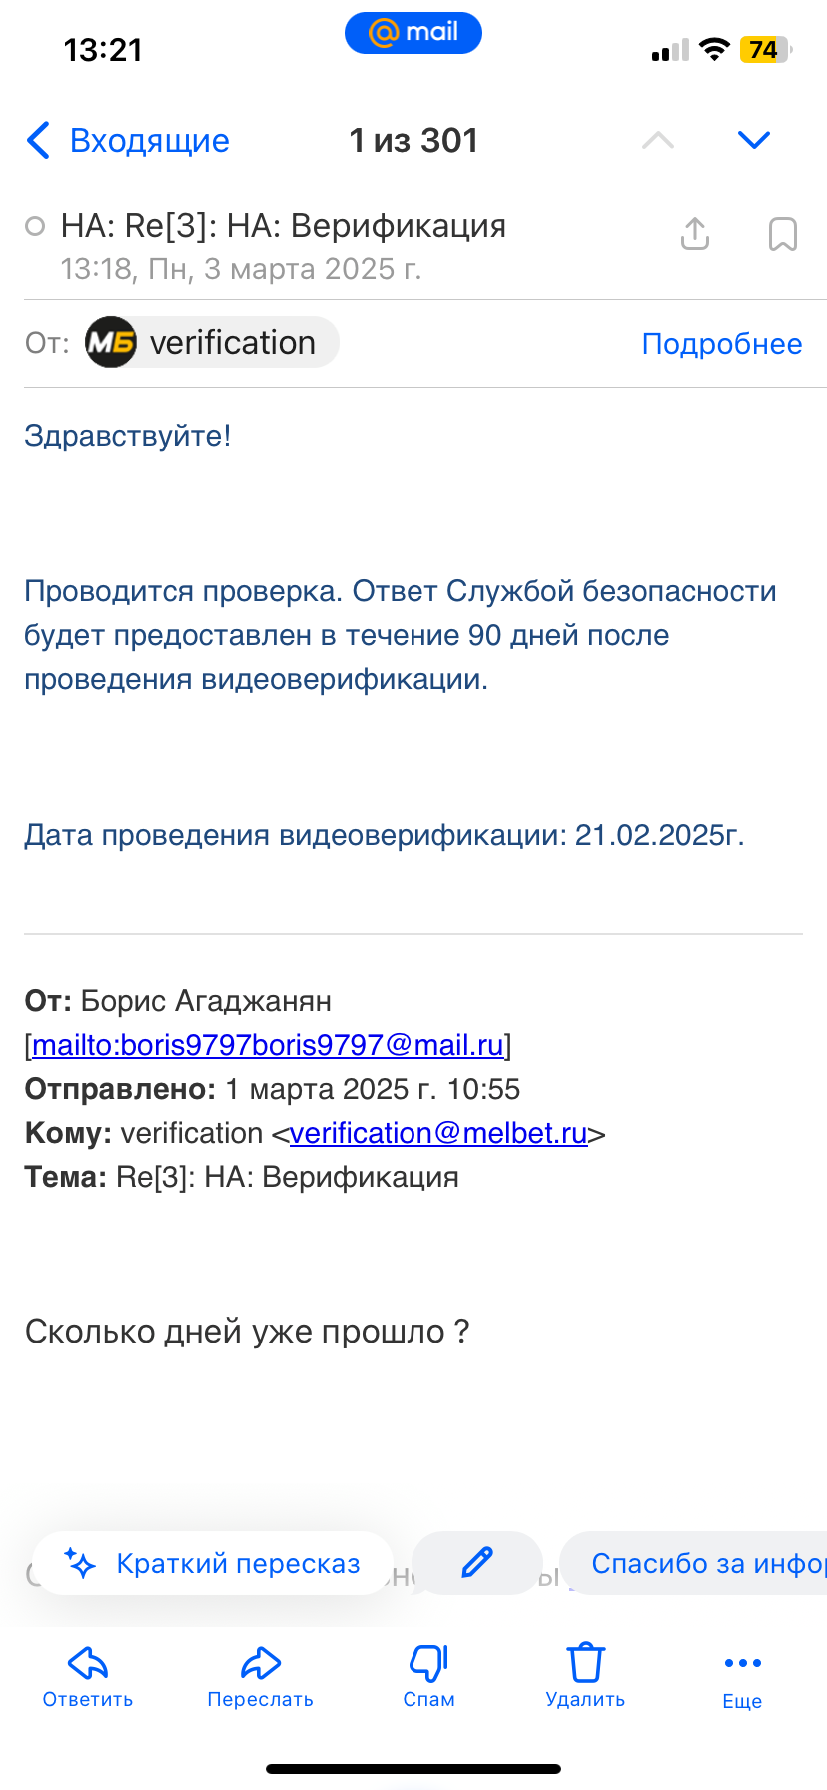Viewport: 827px width, 1790px height.
Task: Open the boris9797boris9797@mail.ru mailto link
Action: 268,1045
